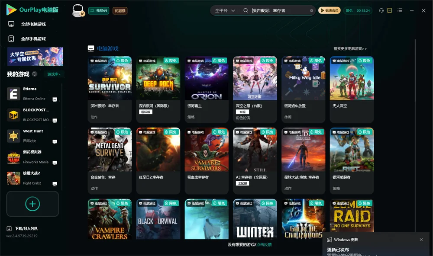Open the 合金装备：幸存 game card

[x=110, y=161]
